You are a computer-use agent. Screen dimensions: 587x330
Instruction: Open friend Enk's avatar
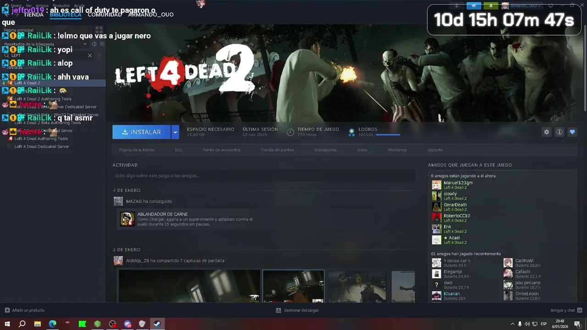[x=437, y=229]
